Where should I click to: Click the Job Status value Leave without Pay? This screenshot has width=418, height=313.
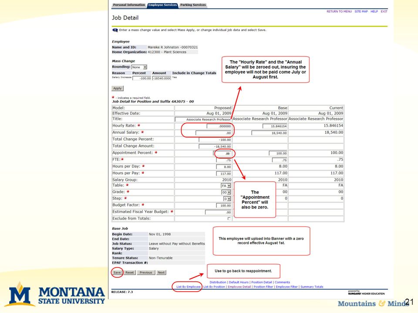(177, 243)
